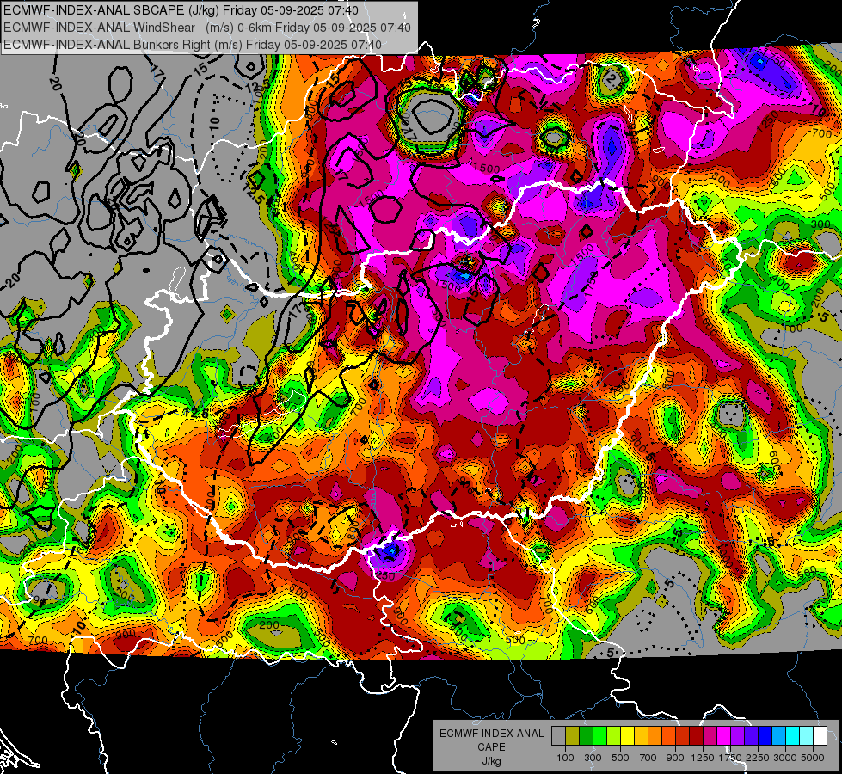Click the J/kg unit label in legend
The width and height of the screenshot is (842, 774).
point(492,761)
